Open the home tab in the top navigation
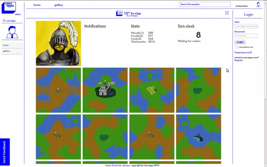Viewport: 267px width, 167px height. (x=37, y=5)
